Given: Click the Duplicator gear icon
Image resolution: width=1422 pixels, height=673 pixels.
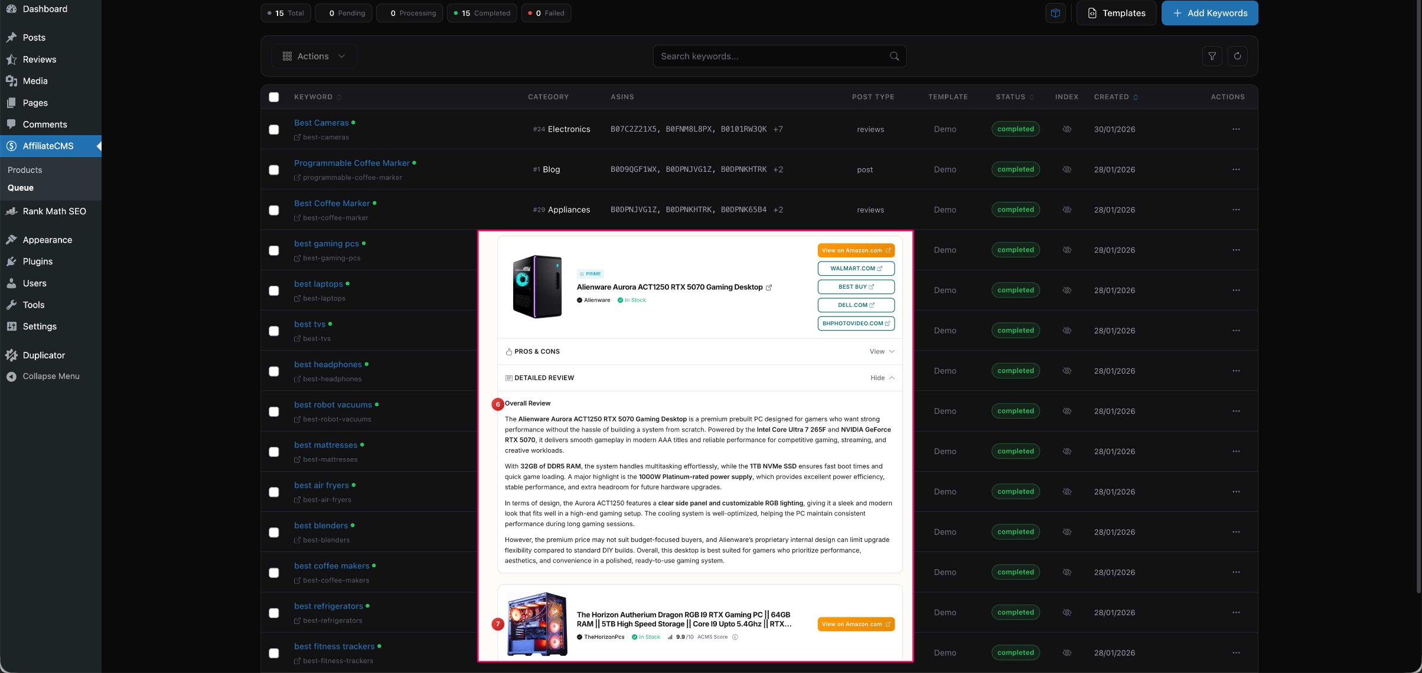Looking at the screenshot, I should [11, 355].
